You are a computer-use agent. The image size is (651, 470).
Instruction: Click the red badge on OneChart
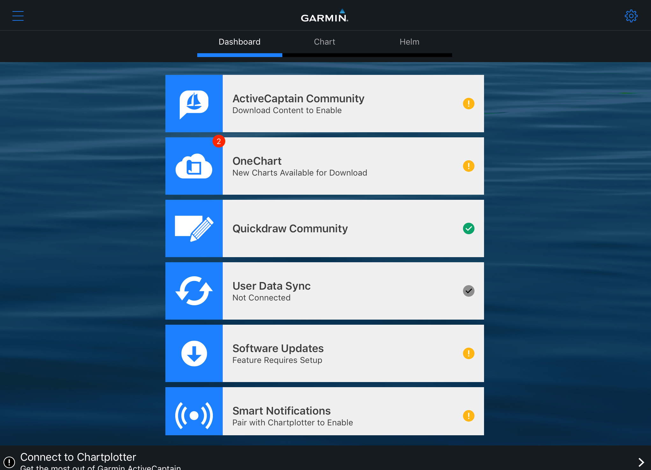click(219, 141)
